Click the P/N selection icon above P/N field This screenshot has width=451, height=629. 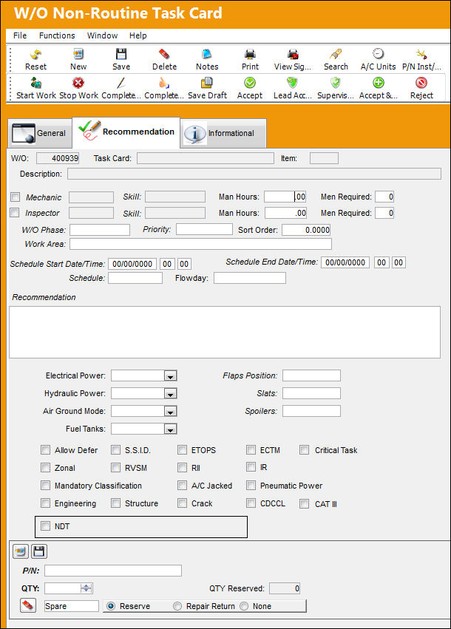point(21,551)
